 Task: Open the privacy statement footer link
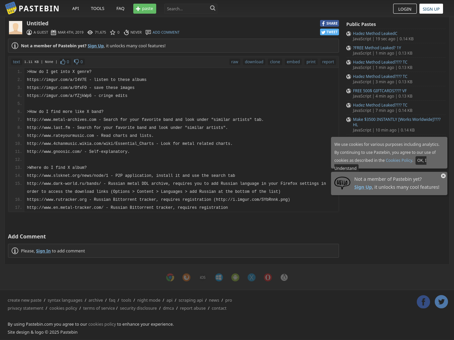tap(26, 308)
